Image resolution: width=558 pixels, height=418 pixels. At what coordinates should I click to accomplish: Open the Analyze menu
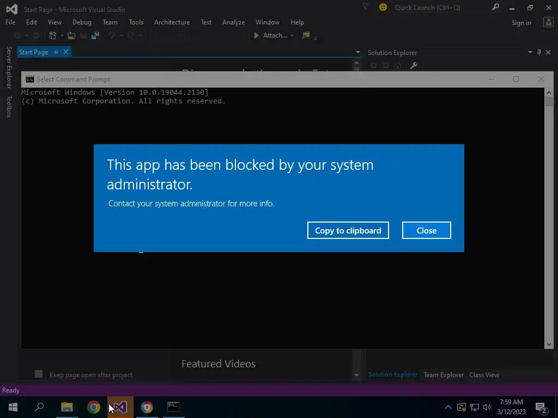pyautogui.click(x=233, y=22)
